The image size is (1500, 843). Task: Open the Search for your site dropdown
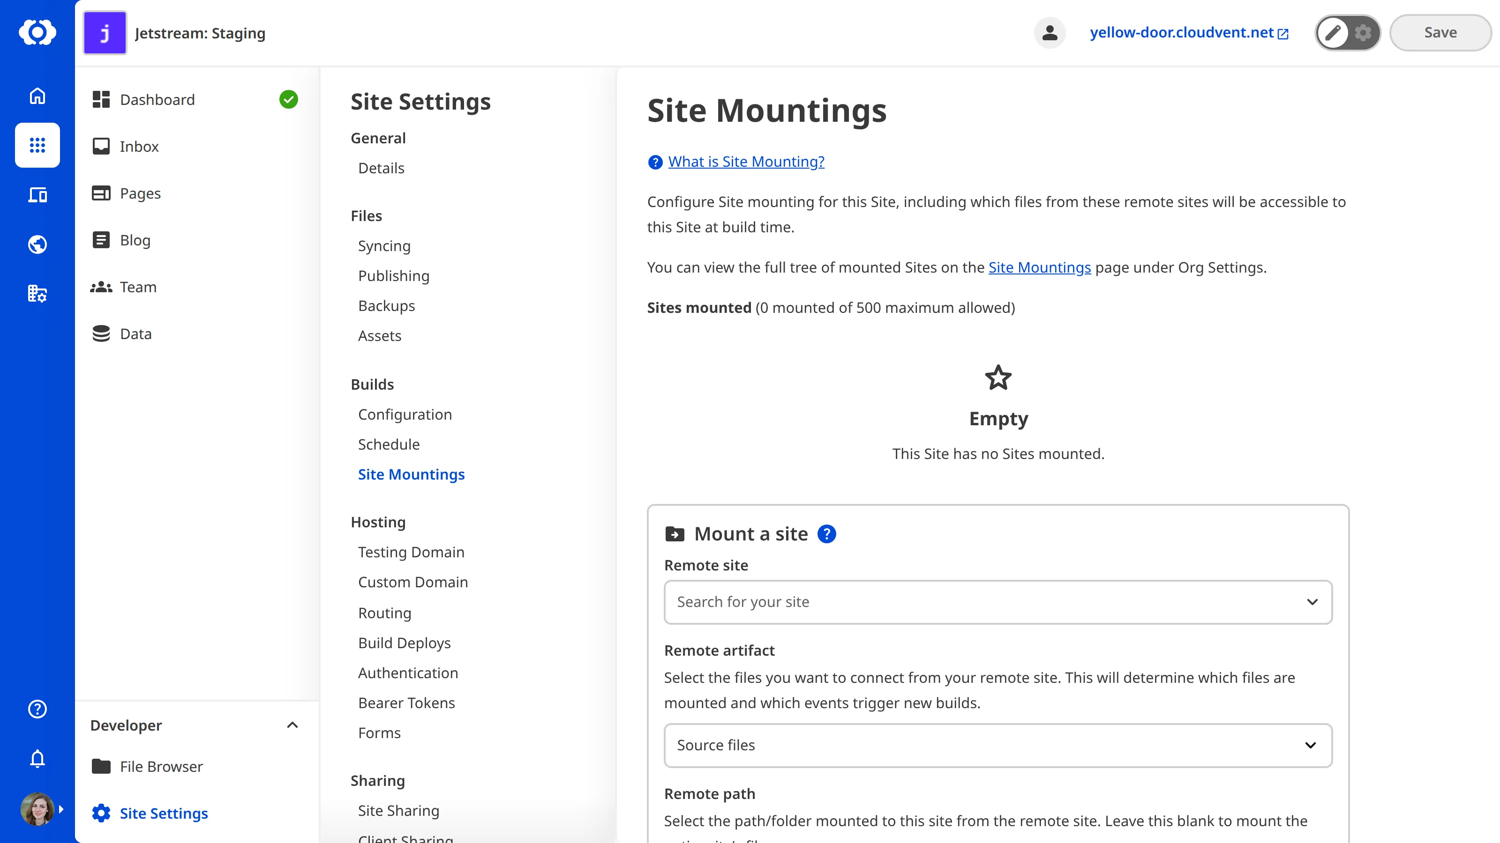click(x=998, y=602)
